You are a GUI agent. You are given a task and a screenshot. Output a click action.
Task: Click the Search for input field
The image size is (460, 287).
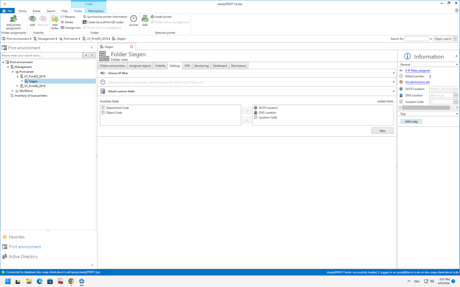[x=416, y=39]
